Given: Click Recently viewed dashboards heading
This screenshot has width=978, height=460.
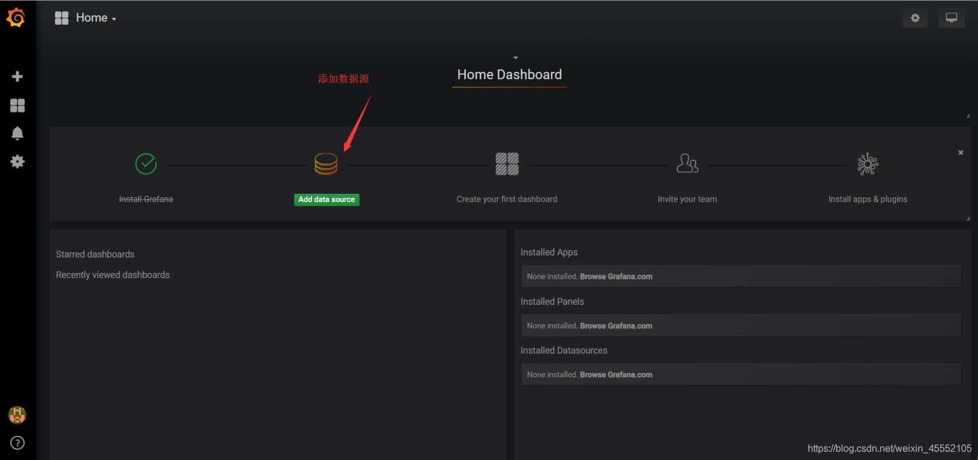Looking at the screenshot, I should [x=113, y=275].
